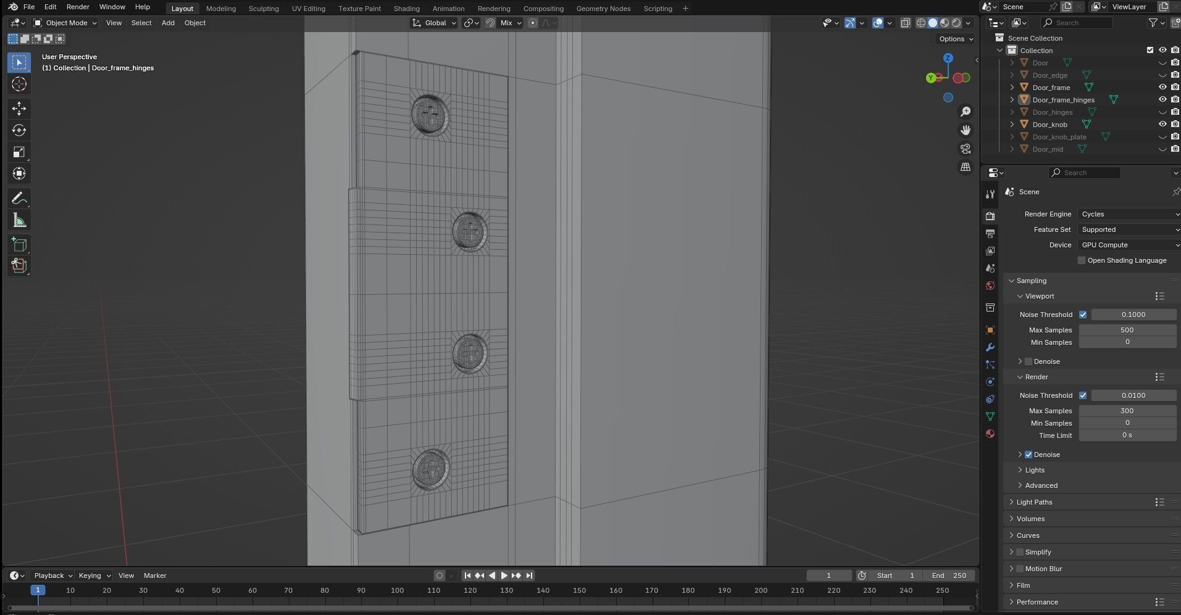
Task: Click render Max Samples field
Action: coord(1127,411)
